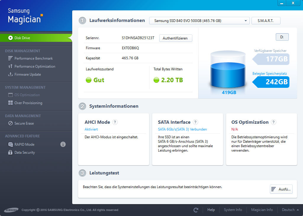
Task: Open Magician Info in footer
Action: 262,210
